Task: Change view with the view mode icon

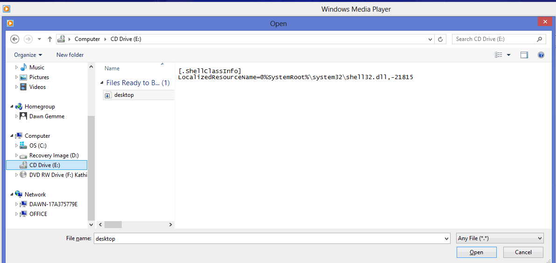Action: pyautogui.click(x=499, y=55)
